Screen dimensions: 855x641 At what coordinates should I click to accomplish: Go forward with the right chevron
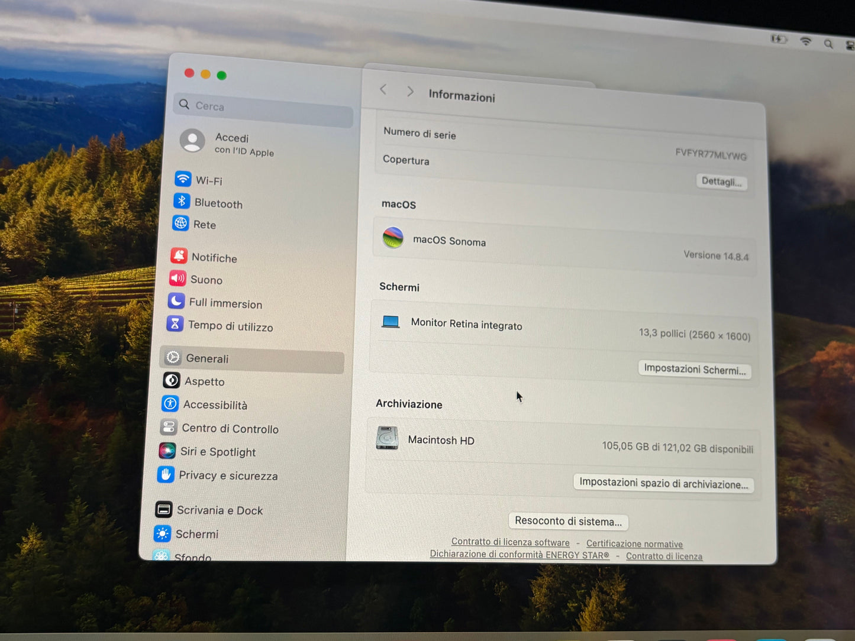tap(410, 91)
